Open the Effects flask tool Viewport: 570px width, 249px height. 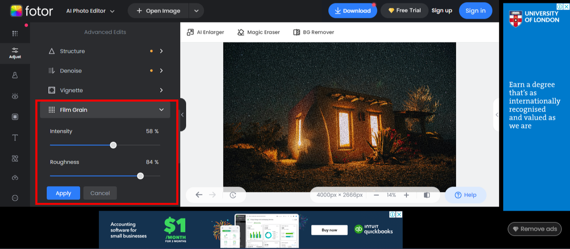point(15,75)
